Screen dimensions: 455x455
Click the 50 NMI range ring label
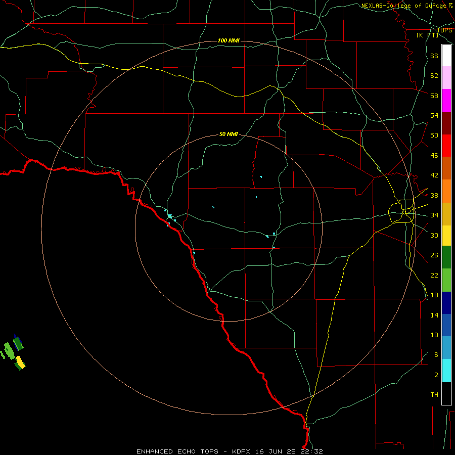click(x=229, y=134)
